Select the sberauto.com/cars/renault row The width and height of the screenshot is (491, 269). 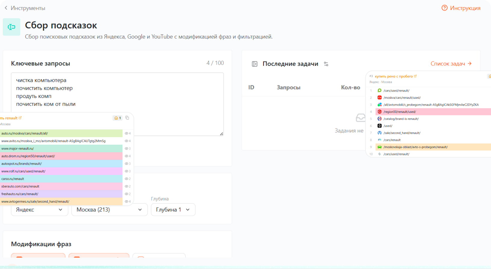[x=61, y=186]
